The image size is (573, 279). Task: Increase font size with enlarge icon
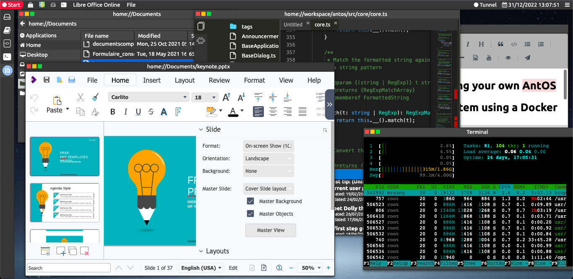(x=227, y=97)
